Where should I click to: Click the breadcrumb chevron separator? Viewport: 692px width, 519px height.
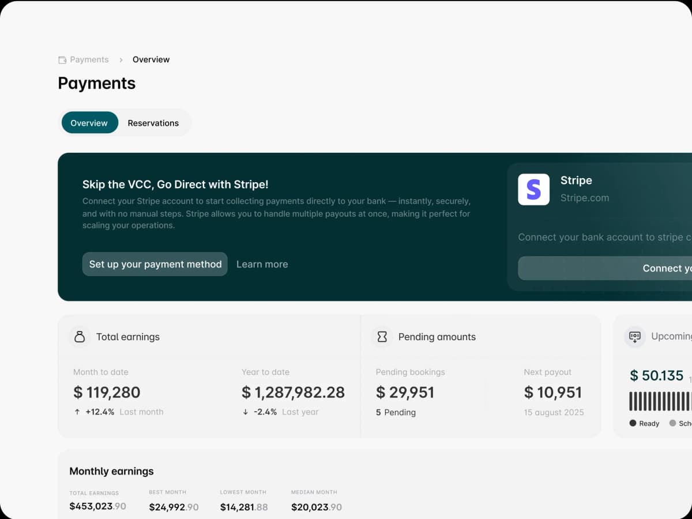coord(121,60)
